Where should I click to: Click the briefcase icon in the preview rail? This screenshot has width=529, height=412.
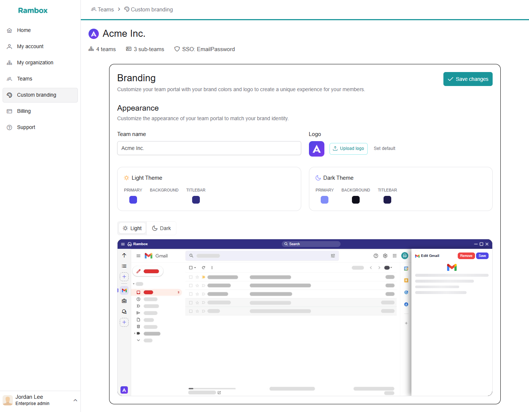coord(124,301)
